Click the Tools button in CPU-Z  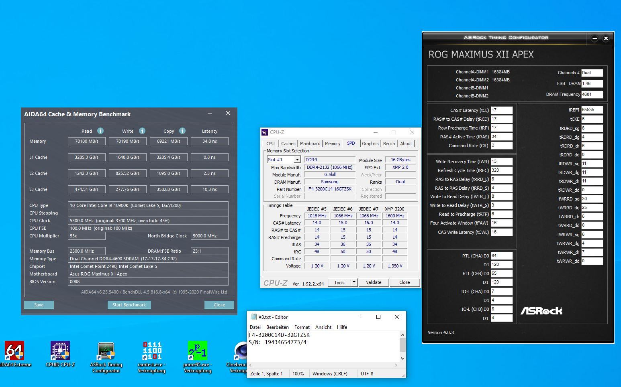pyautogui.click(x=339, y=282)
